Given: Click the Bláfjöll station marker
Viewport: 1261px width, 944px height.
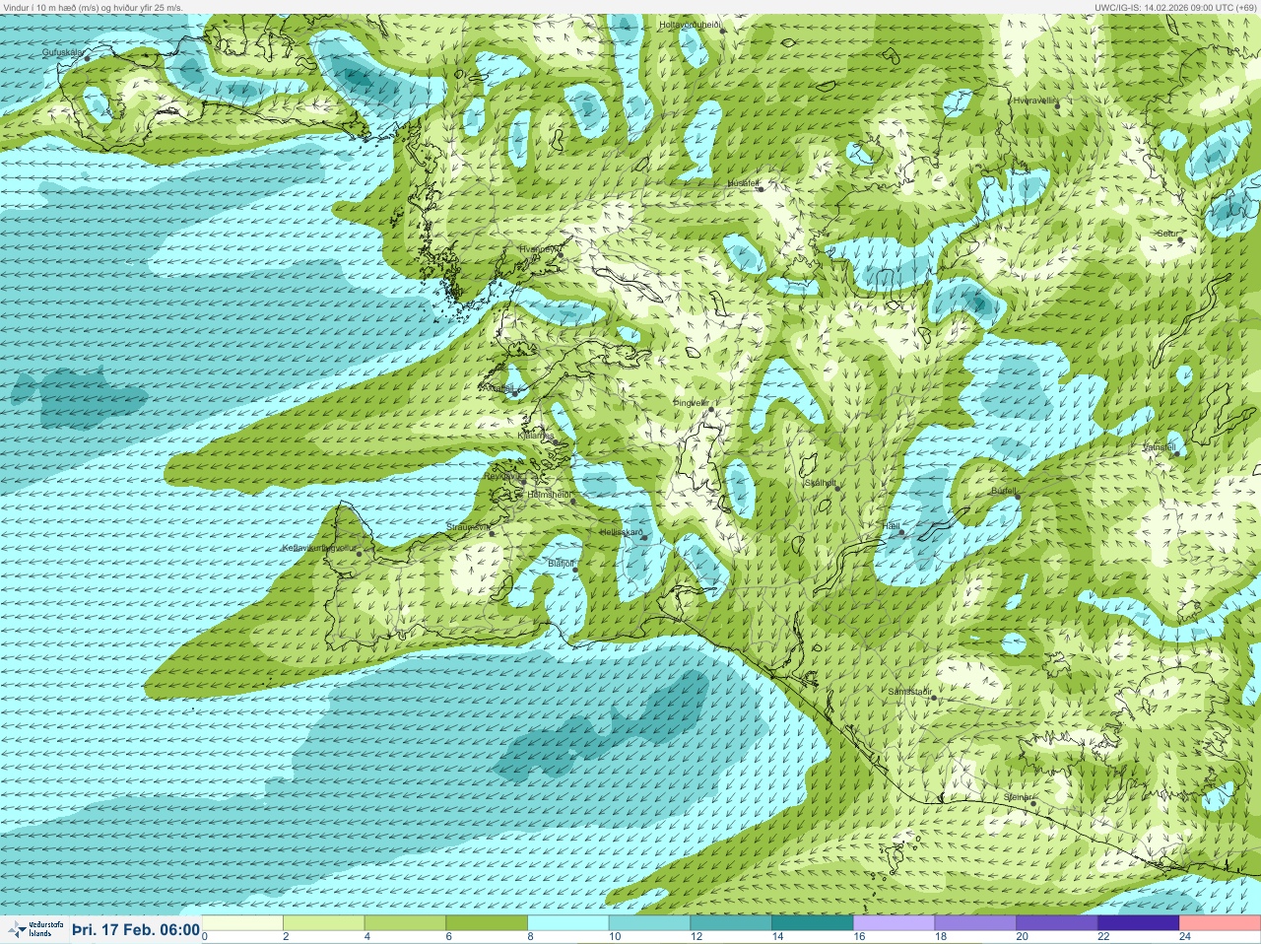Looking at the screenshot, I should 575,570.
